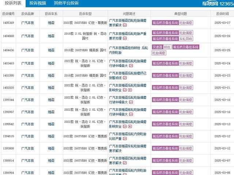Click the 投诉时间 column header

[223, 14]
